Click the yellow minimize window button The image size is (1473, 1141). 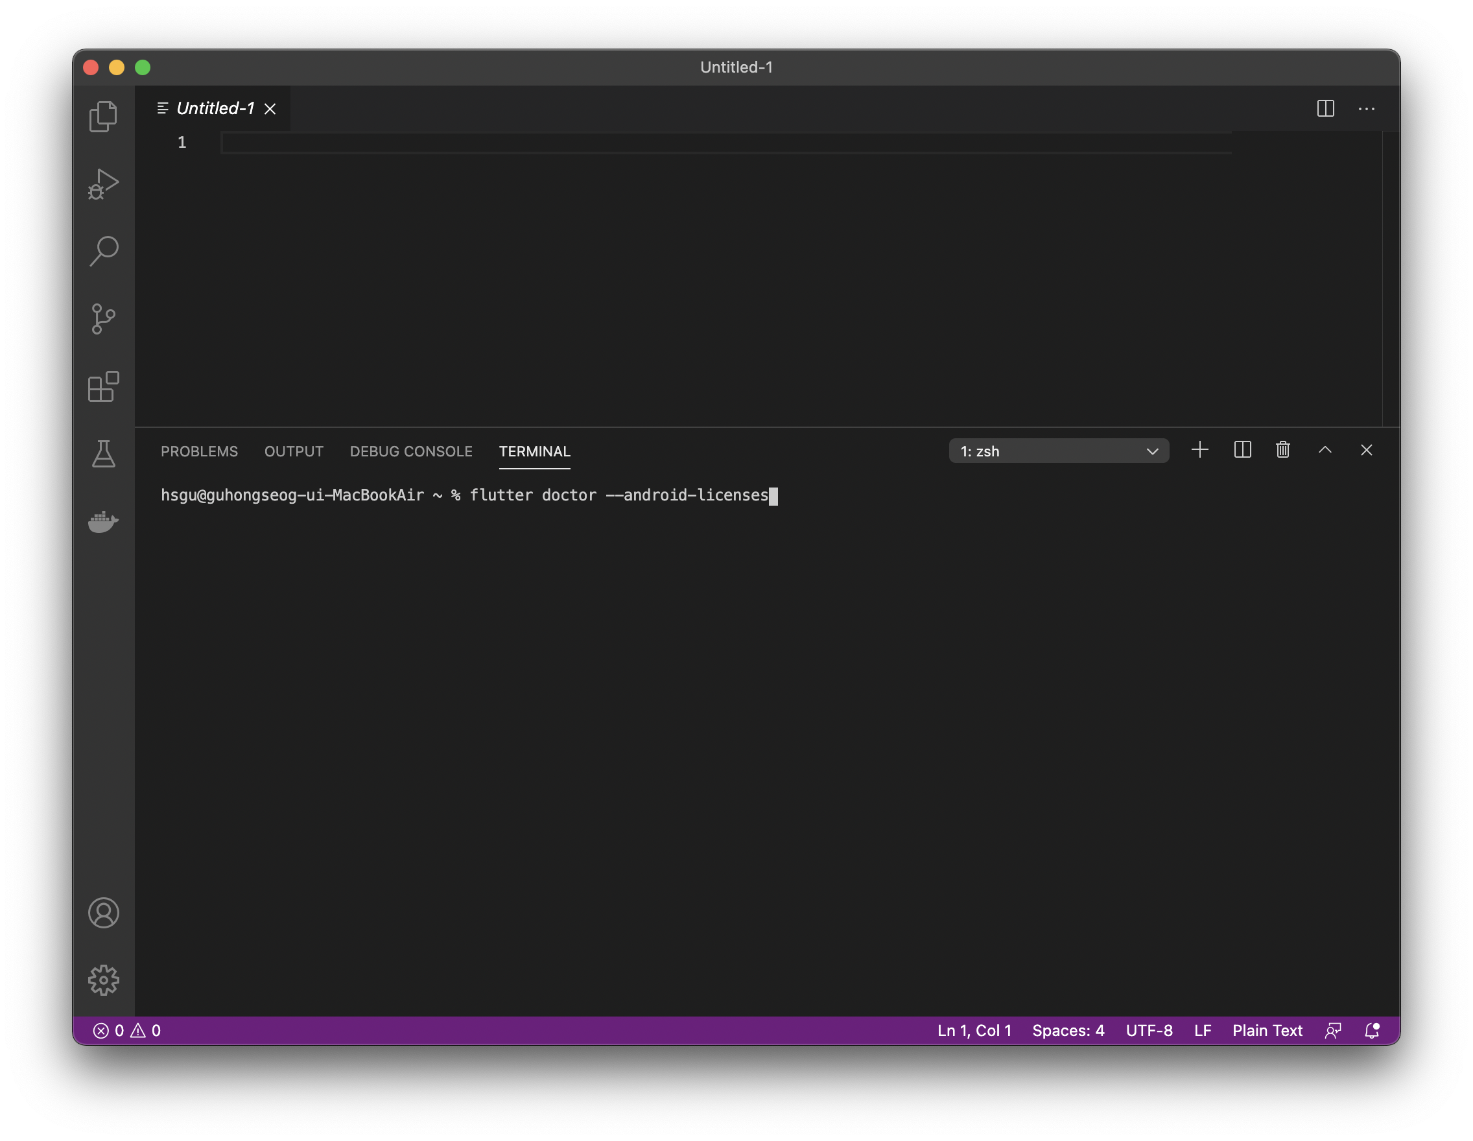point(117,67)
